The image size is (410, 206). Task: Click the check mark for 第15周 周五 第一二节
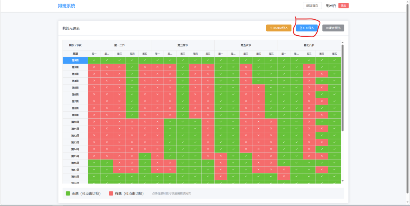[x=145, y=156]
